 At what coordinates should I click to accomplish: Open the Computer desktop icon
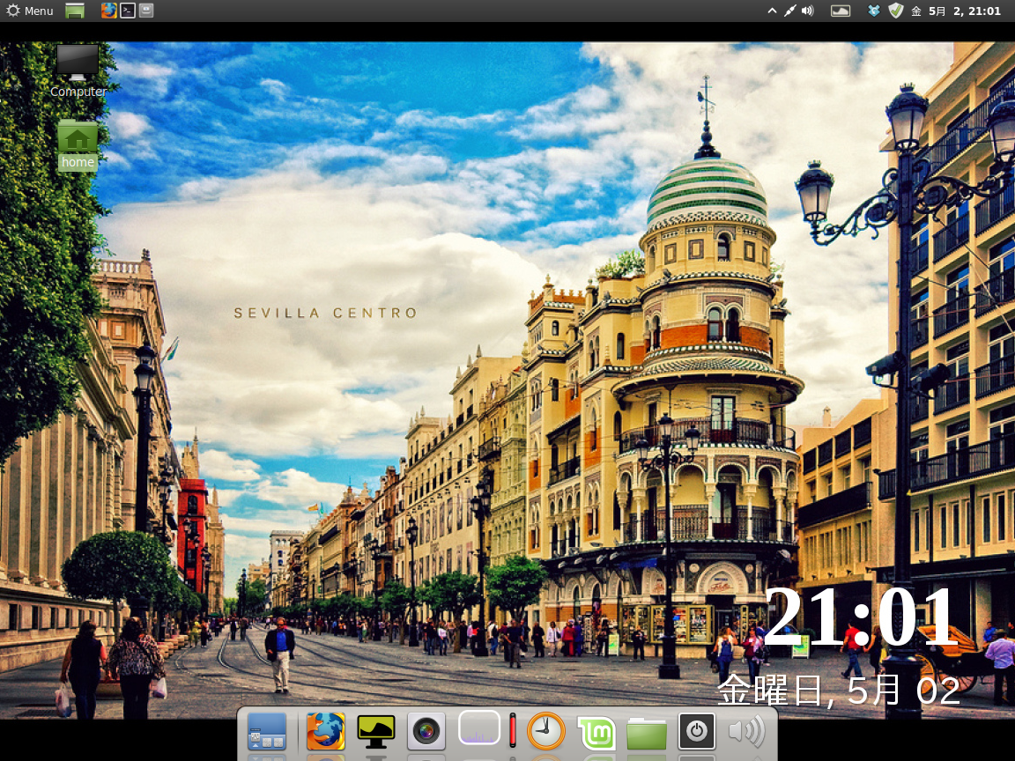78,71
